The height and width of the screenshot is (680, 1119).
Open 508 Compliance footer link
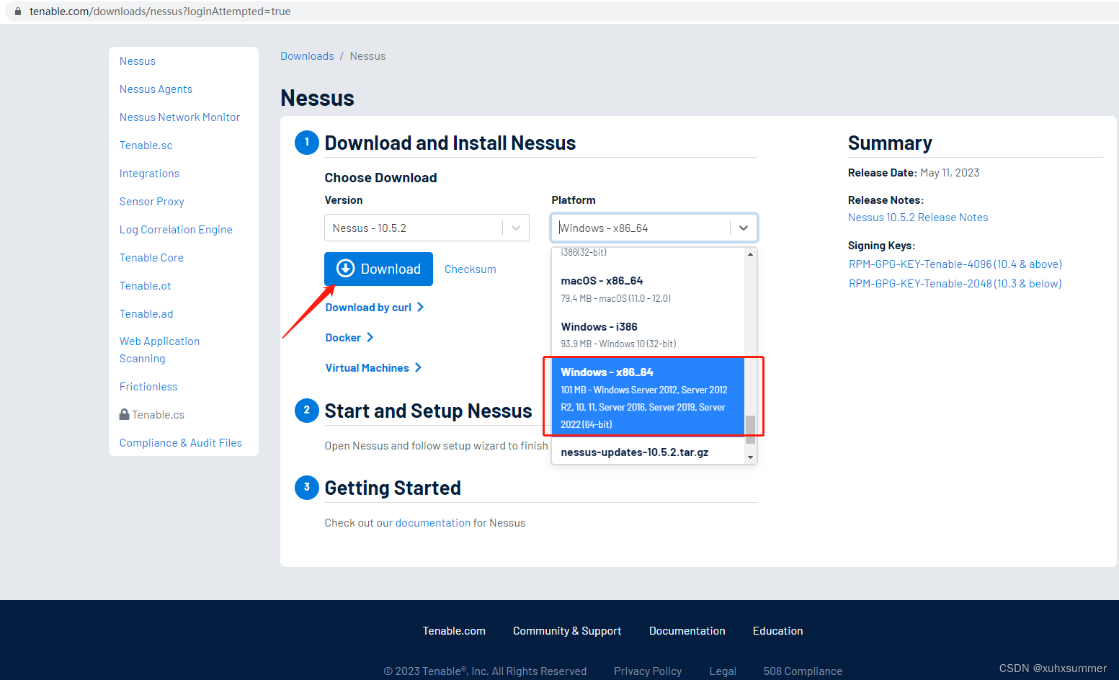(803, 671)
